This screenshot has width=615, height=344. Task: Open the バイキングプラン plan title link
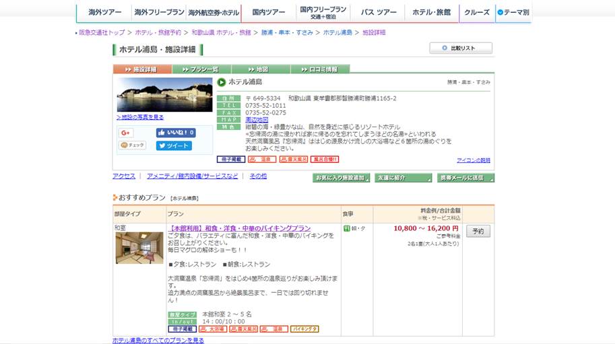(x=239, y=228)
